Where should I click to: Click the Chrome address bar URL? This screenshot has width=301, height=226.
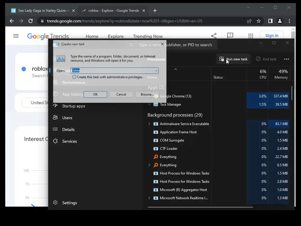point(125,21)
